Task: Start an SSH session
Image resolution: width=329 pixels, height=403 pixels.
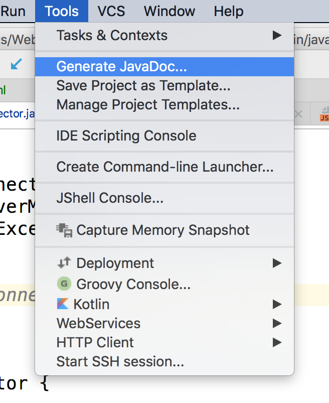Action: pos(120,362)
